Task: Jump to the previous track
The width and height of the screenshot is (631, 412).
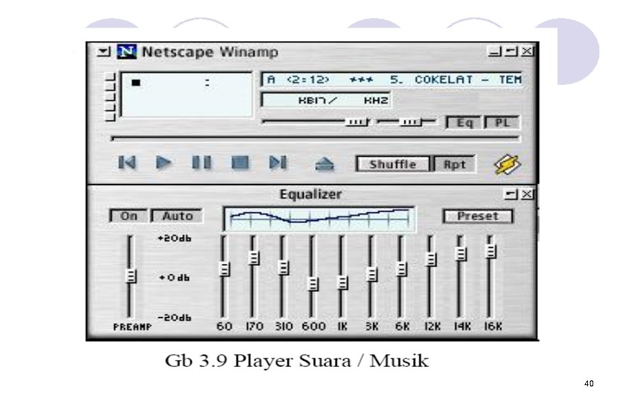Action: 127,163
